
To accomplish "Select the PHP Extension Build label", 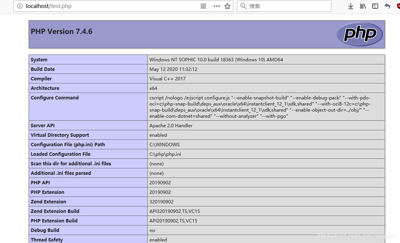I will point(54,221).
